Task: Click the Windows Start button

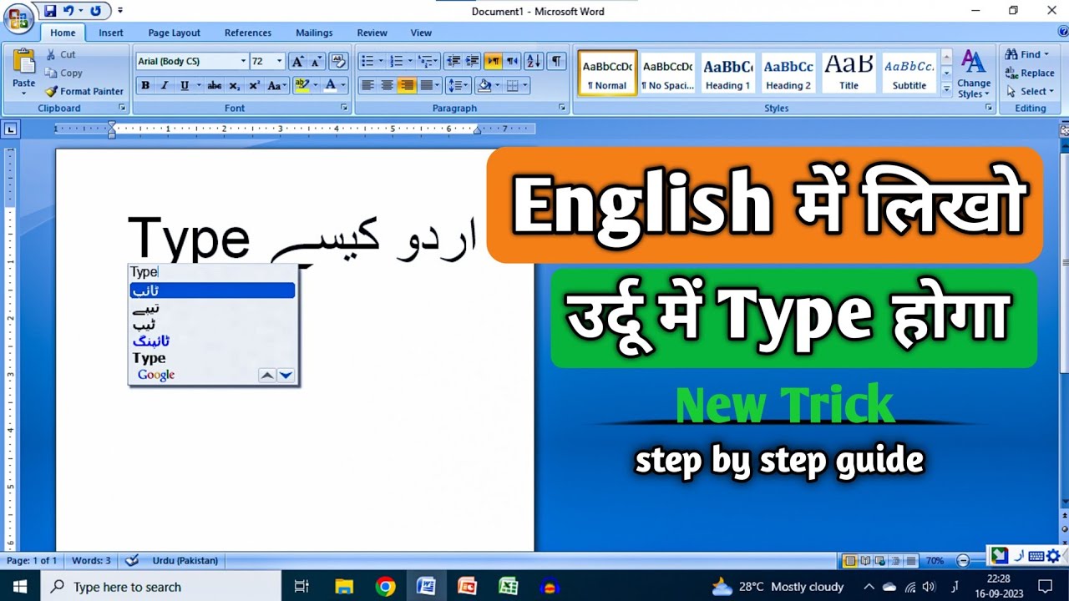Action: click(x=20, y=587)
